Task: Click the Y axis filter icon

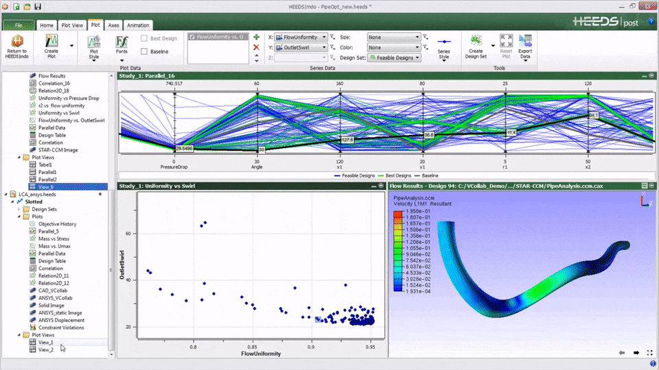Action: pyautogui.click(x=332, y=47)
